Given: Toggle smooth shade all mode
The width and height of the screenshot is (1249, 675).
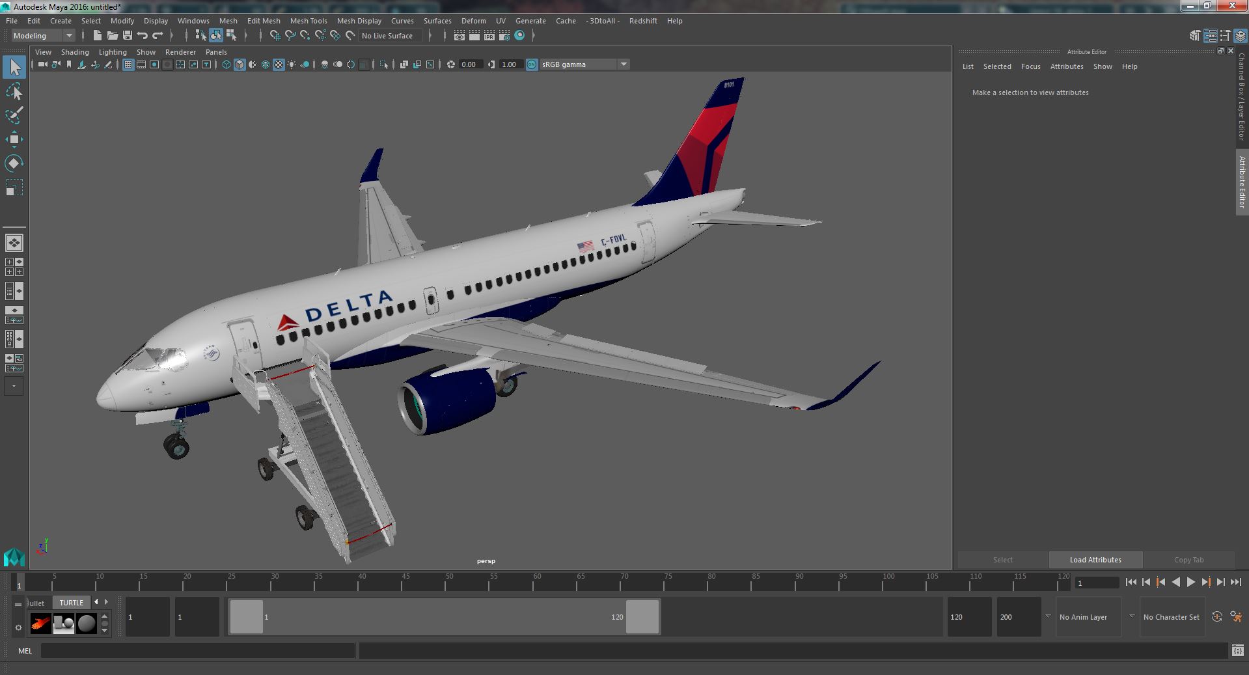Looking at the screenshot, I should point(240,64).
